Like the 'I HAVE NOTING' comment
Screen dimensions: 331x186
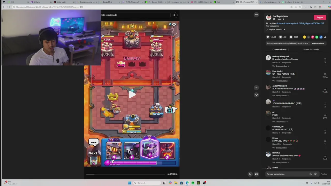coord(325,141)
